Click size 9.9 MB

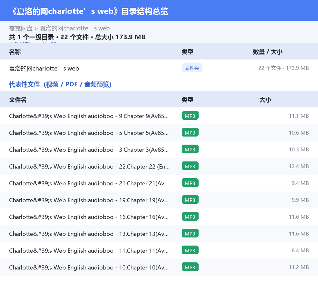point(300,200)
